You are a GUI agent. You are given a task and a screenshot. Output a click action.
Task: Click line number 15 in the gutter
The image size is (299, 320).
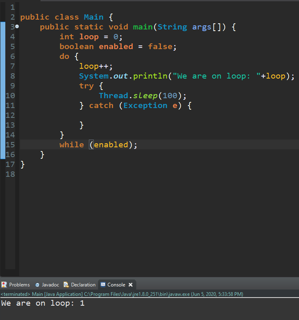11,144
